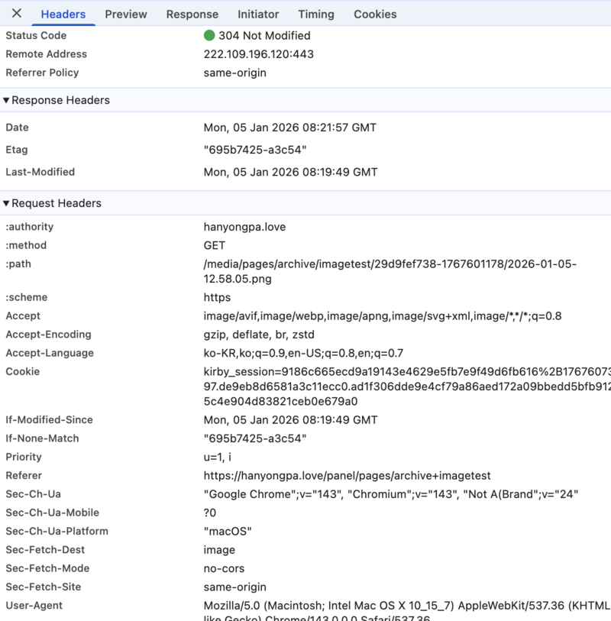This screenshot has width=611, height=621.
Task: Collapse the Request Headers section
Action: coord(7,203)
